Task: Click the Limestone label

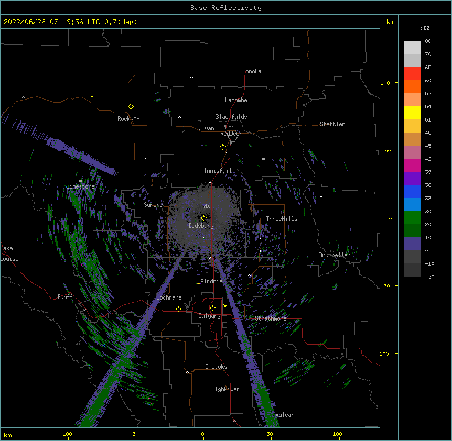Action: tap(80, 186)
